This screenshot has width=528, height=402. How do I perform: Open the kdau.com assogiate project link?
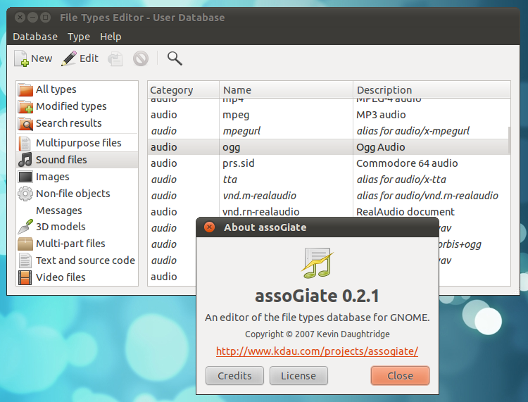pos(318,351)
